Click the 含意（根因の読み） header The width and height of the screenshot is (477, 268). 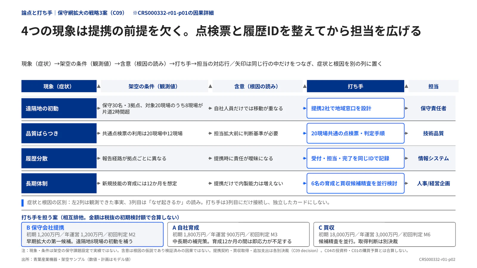(257, 86)
